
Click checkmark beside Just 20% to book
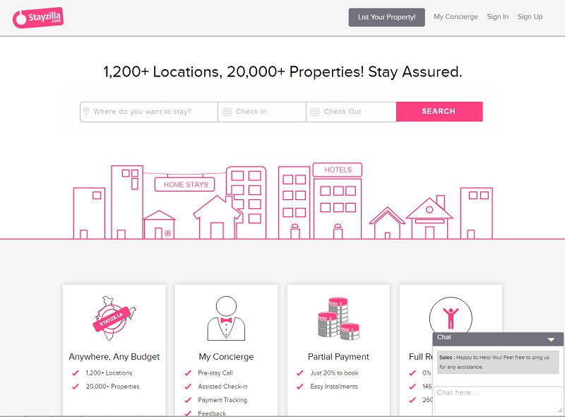300,373
